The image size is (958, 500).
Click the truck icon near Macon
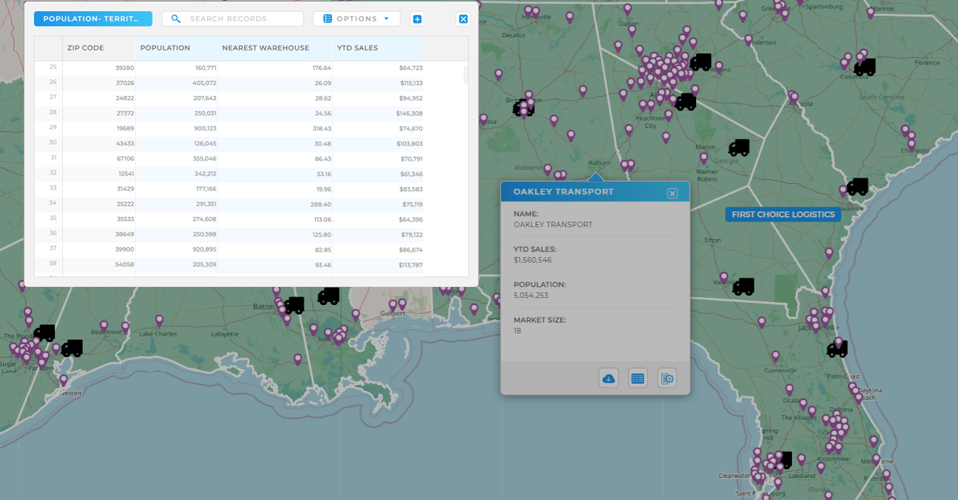739,147
